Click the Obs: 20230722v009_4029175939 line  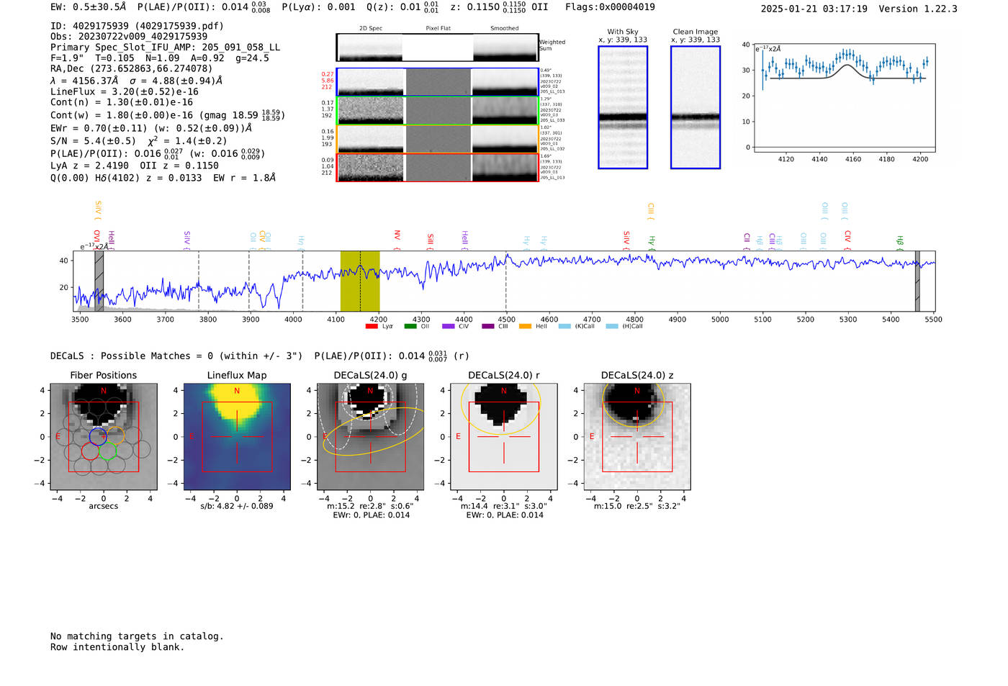pyautogui.click(x=129, y=37)
